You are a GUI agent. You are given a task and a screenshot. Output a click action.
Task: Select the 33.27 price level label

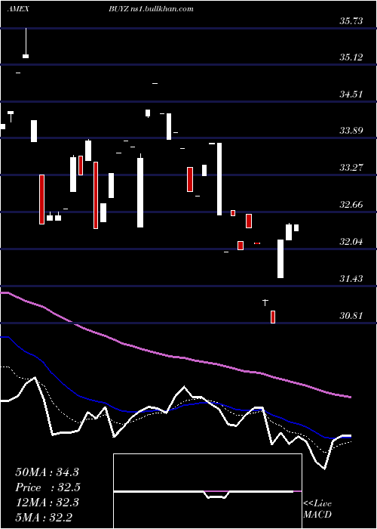351,167
